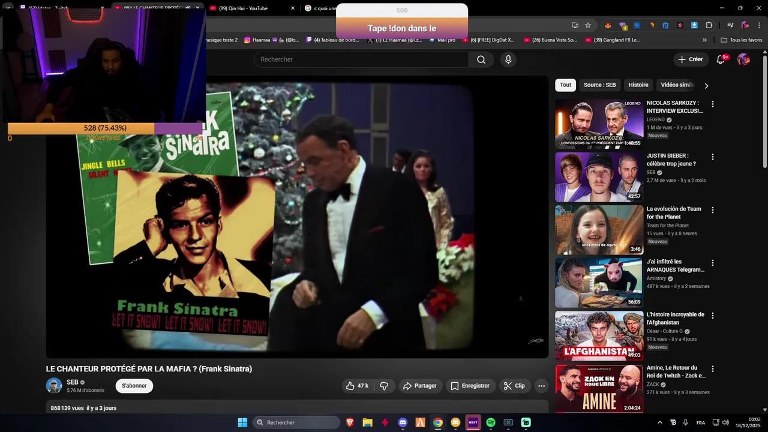Open the Gangland FR bookmark

pos(612,40)
